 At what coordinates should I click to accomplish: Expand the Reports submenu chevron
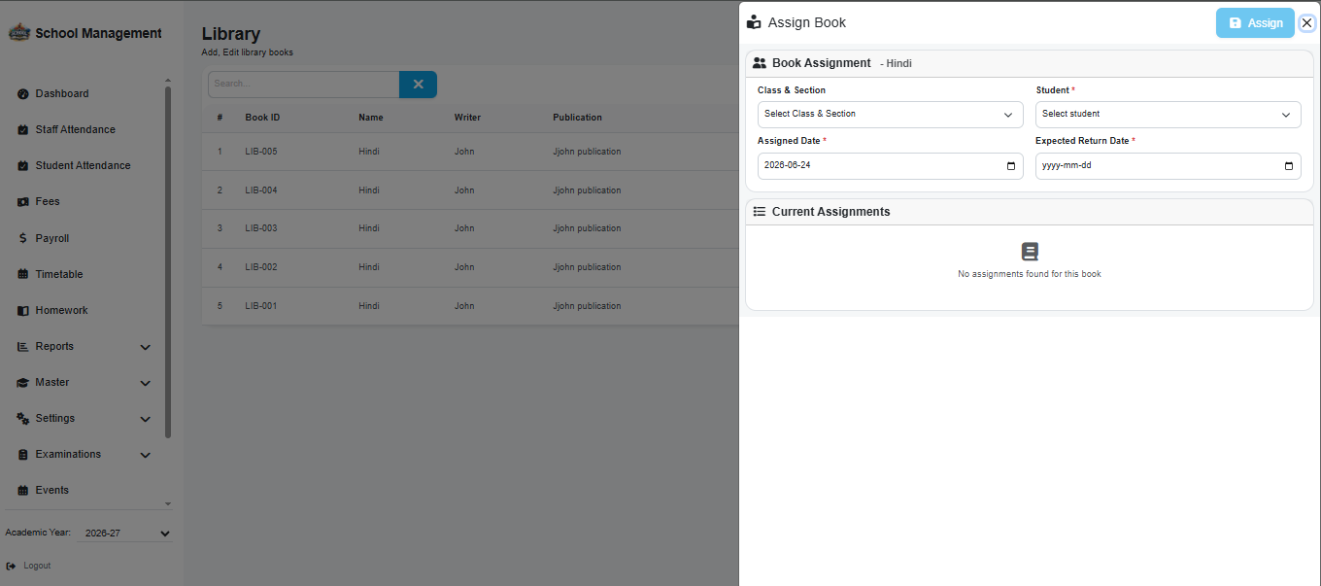point(146,347)
